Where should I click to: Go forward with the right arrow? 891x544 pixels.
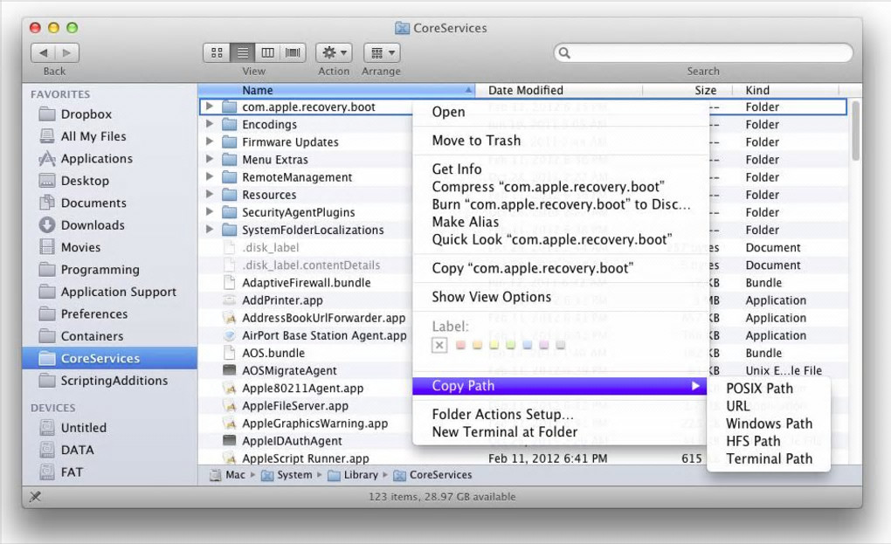tap(67, 52)
